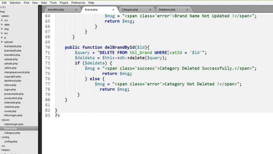Click 'Brand Name Not Updated' text

tap(204, 16)
